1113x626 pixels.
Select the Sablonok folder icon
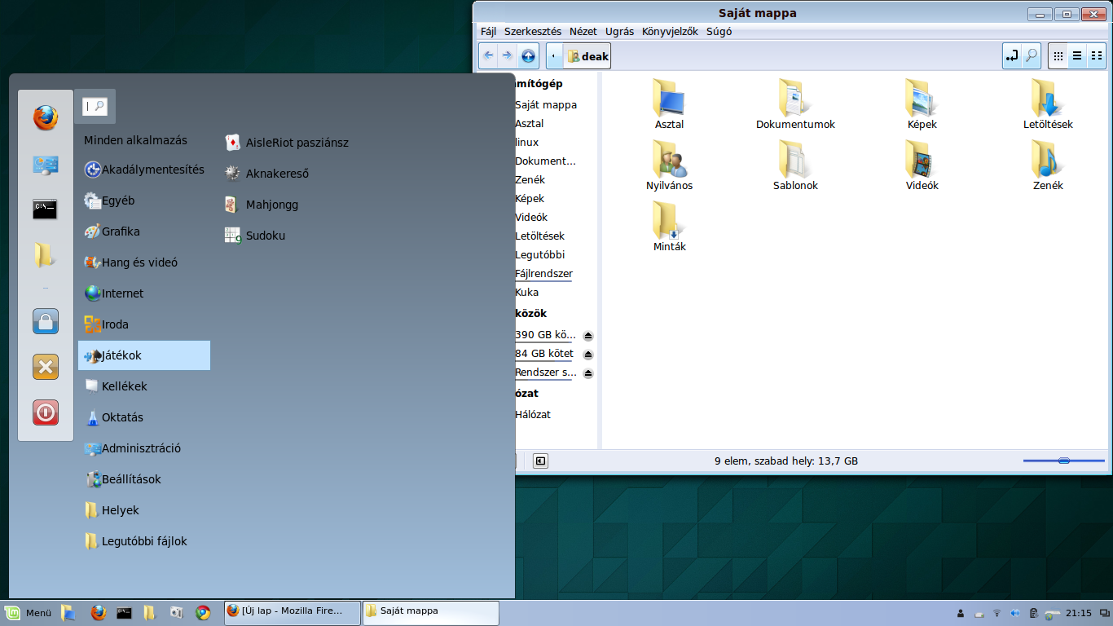(795, 160)
